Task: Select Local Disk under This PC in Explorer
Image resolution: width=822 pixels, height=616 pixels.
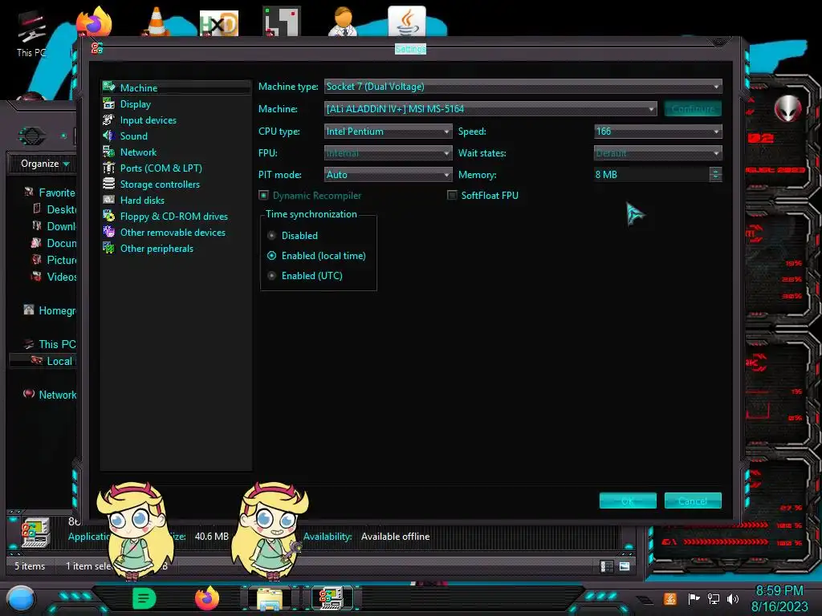Action: 52,361
